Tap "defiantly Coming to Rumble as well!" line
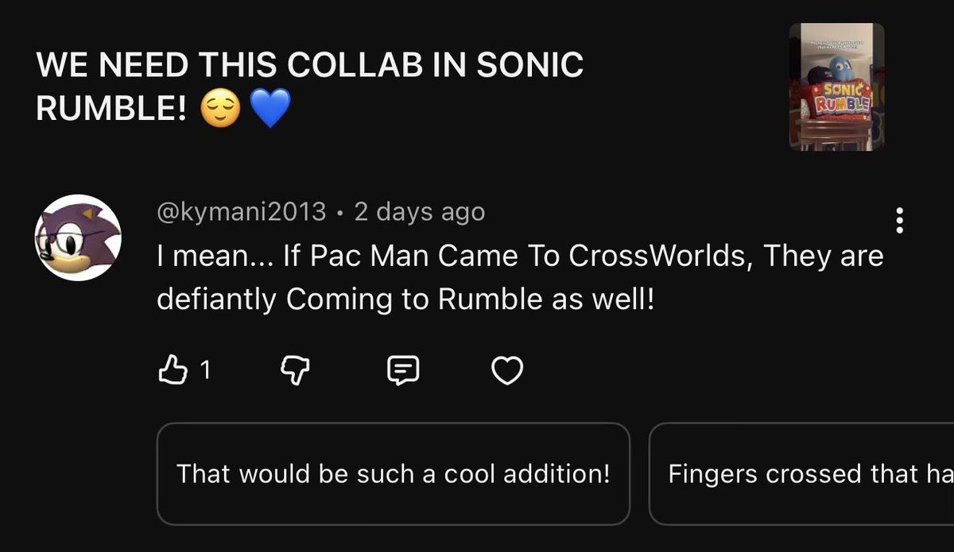 tap(405, 299)
